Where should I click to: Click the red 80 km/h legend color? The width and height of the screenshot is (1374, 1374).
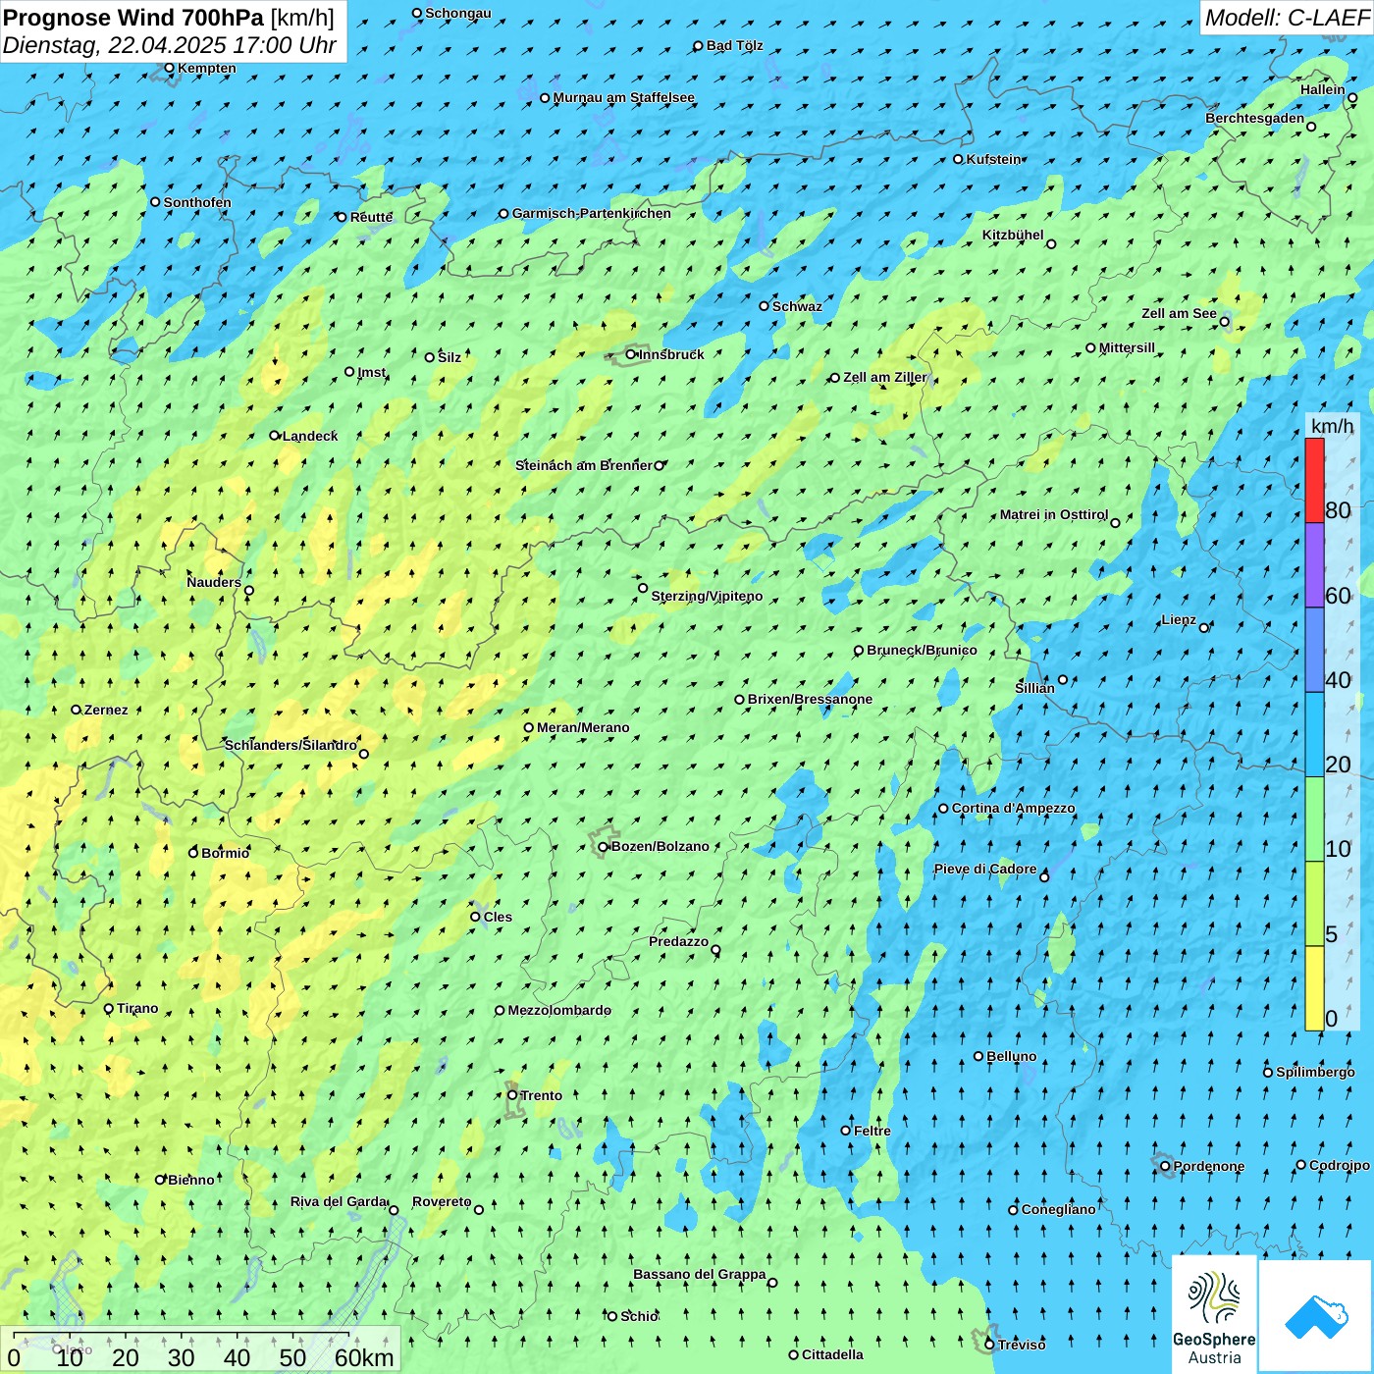pyautogui.click(x=1314, y=480)
